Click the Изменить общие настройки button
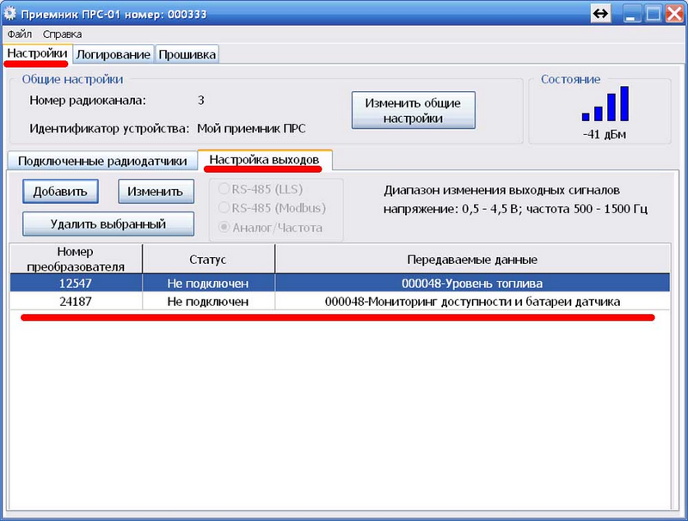 tap(414, 111)
